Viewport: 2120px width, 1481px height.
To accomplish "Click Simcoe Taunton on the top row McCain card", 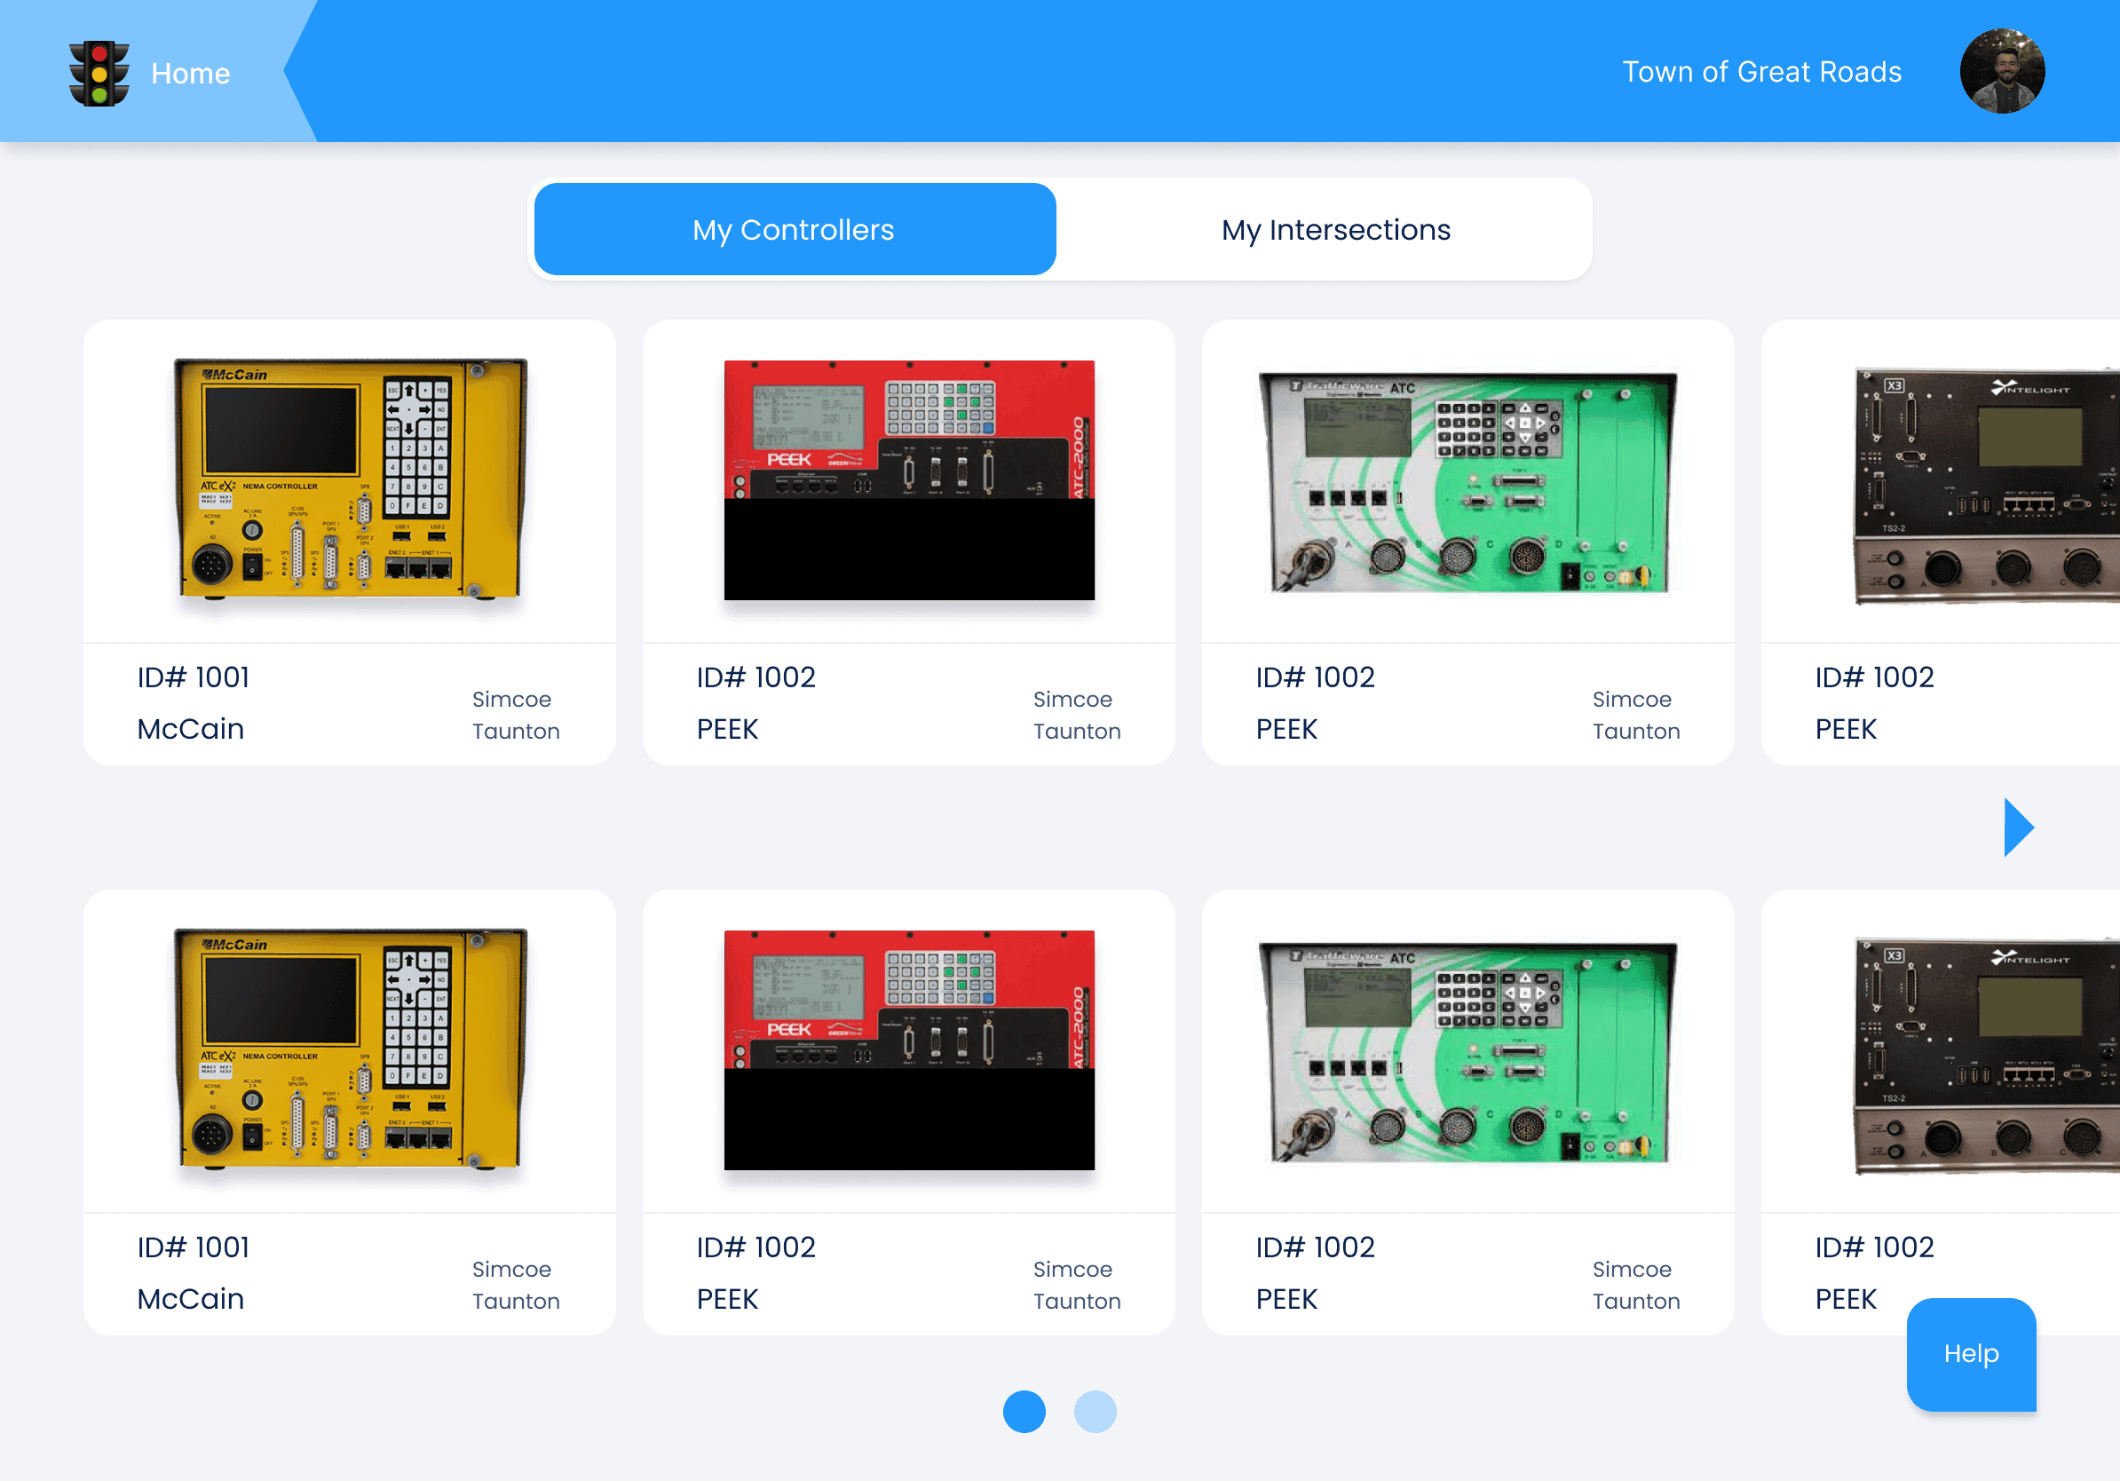I will point(515,715).
